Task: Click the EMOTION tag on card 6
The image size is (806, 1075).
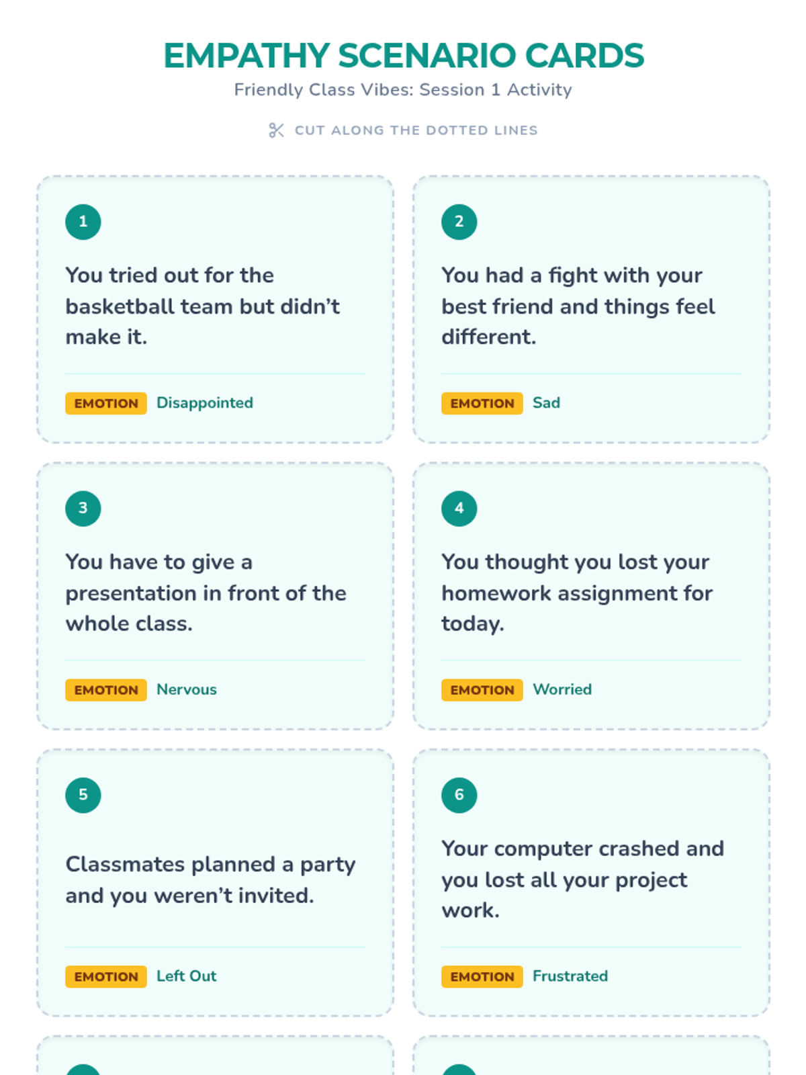Action: (x=482, y=976)
